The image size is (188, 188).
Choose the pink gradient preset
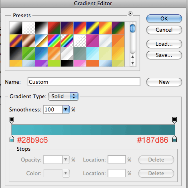click(x=80, y=63)
